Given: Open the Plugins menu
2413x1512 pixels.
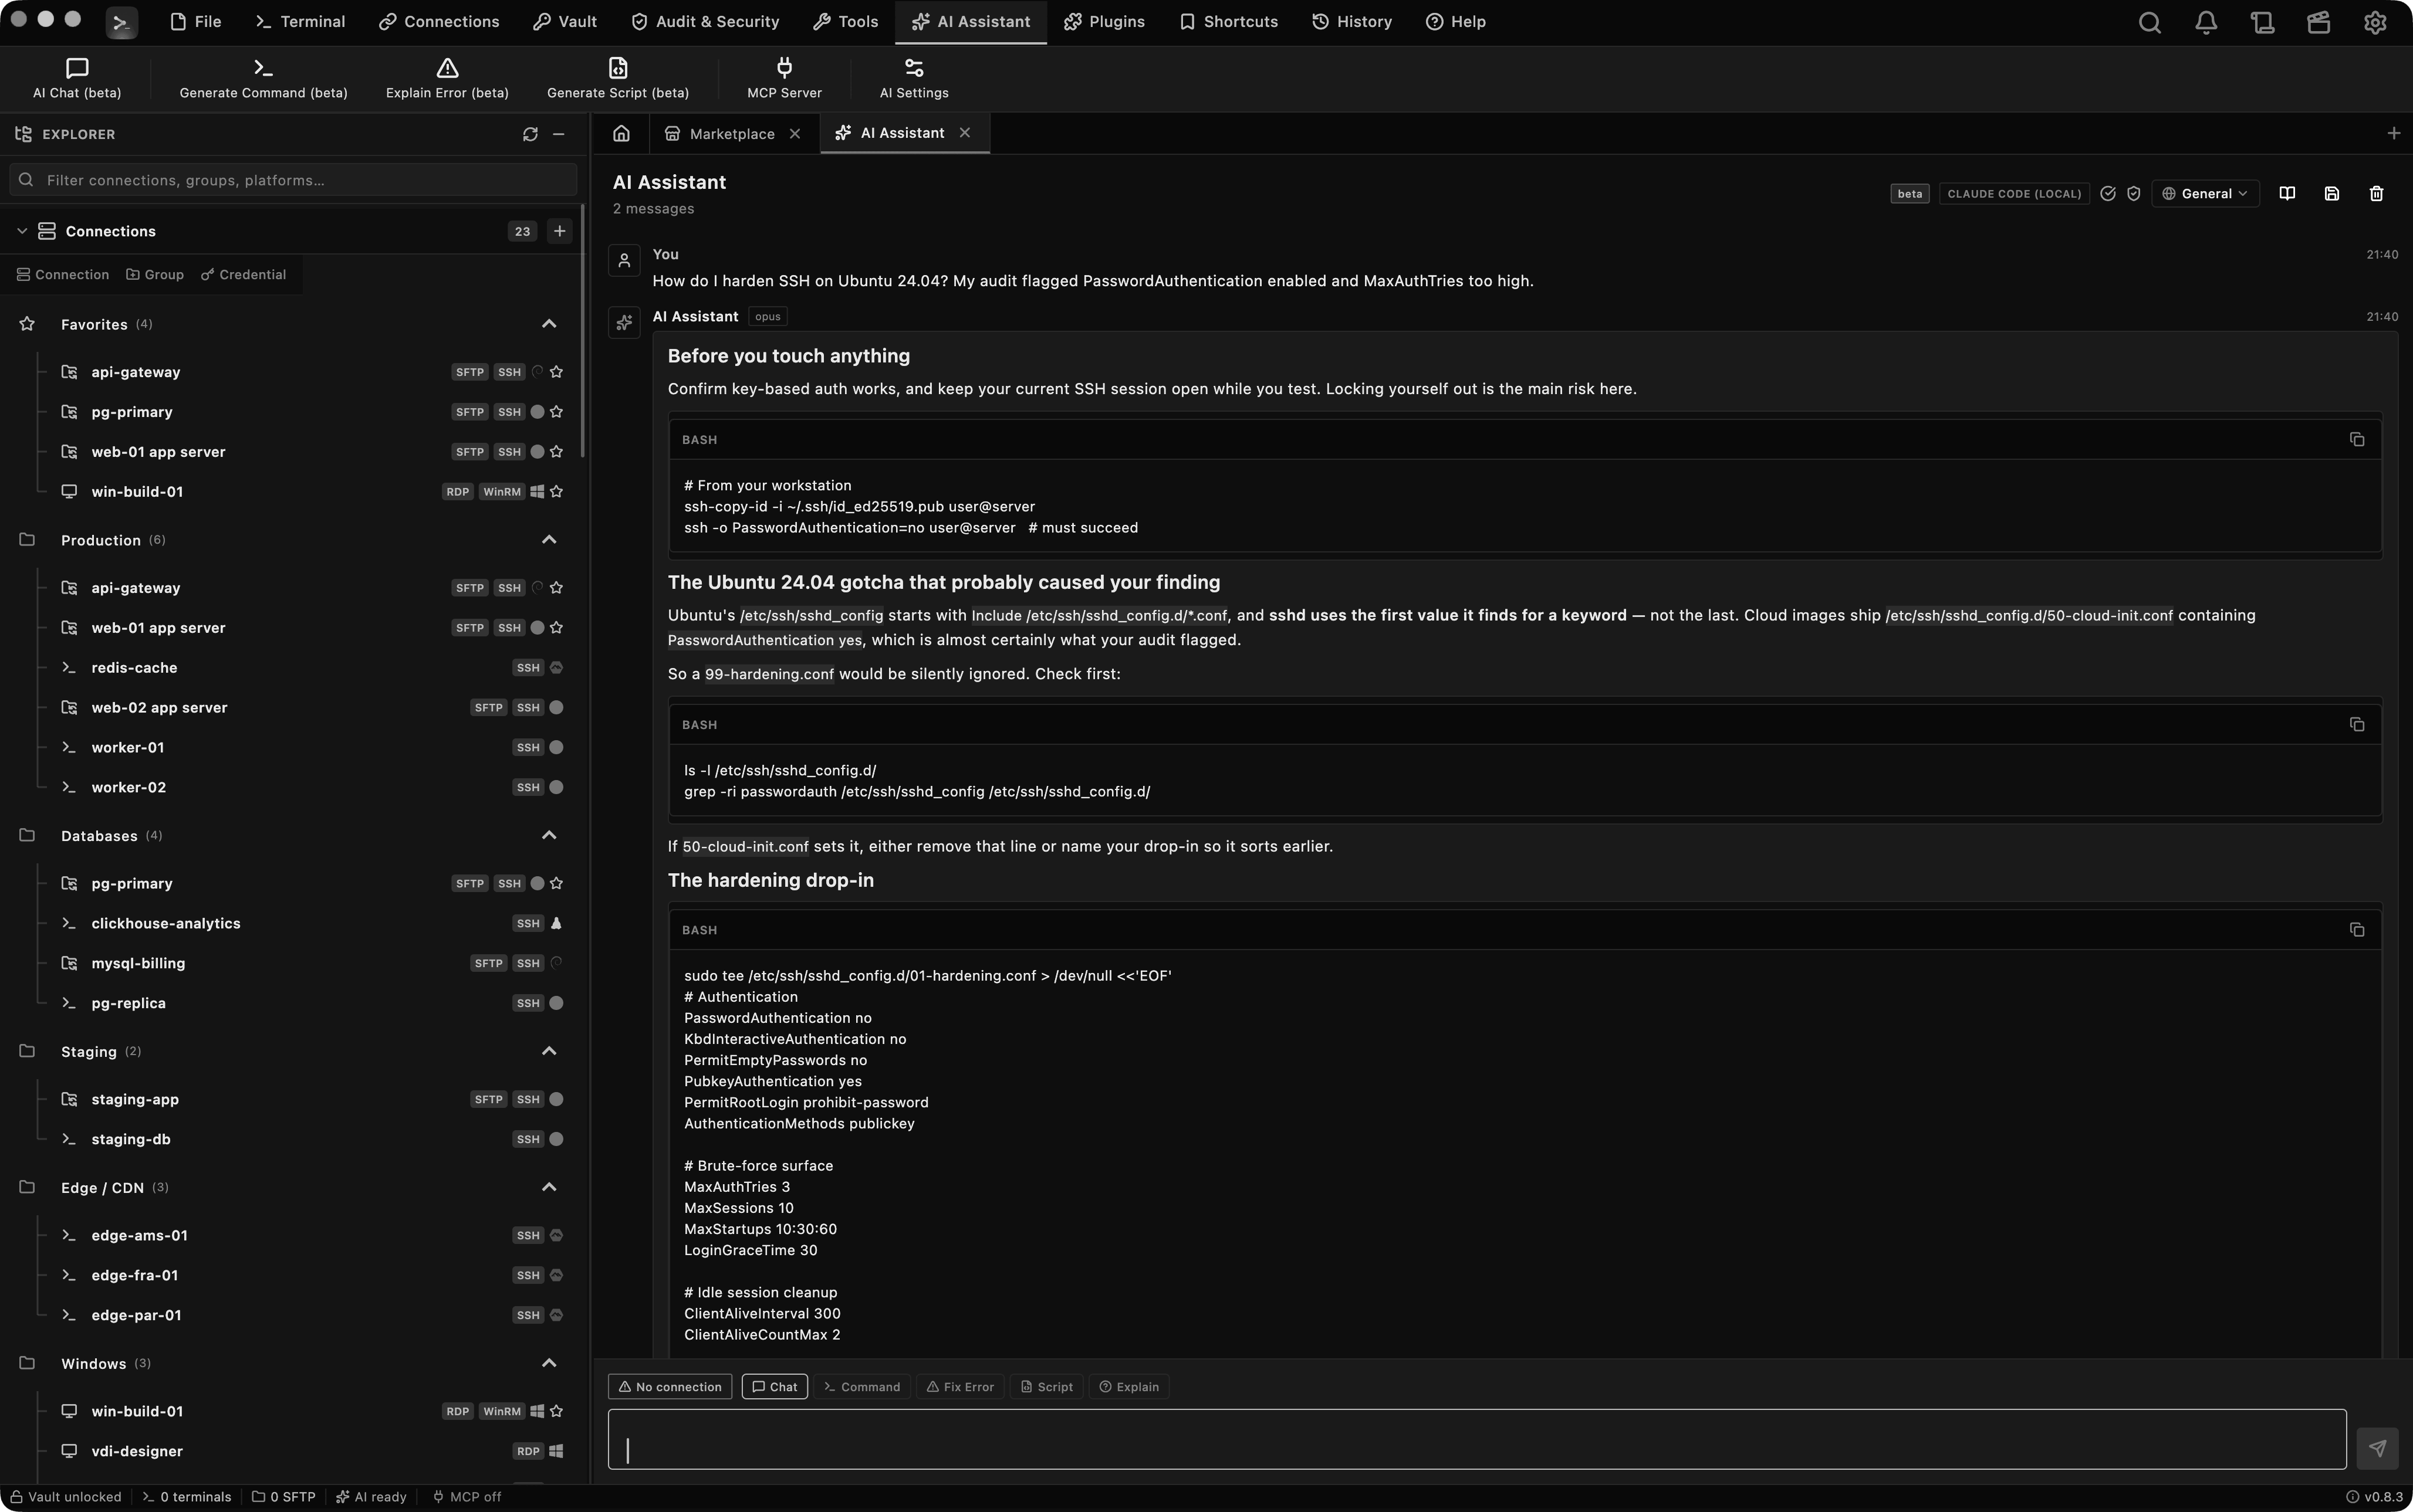Looking at the screenshot, I should click(1104, 22).
